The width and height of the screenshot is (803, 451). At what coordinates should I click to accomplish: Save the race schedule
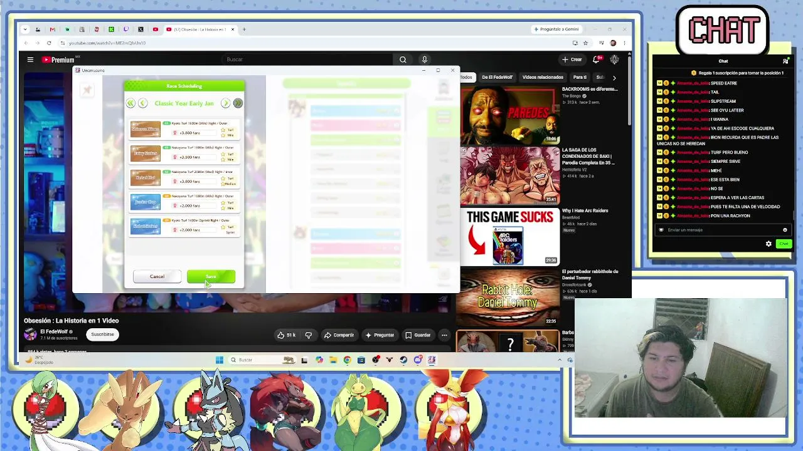pos(211,276)
